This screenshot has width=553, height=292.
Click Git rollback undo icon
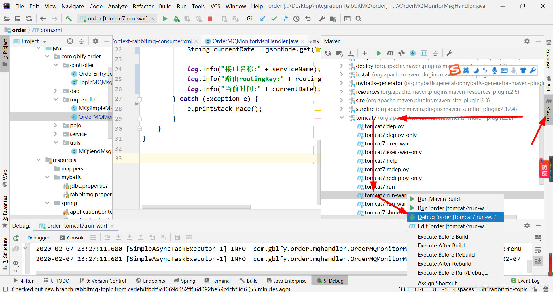308,19
